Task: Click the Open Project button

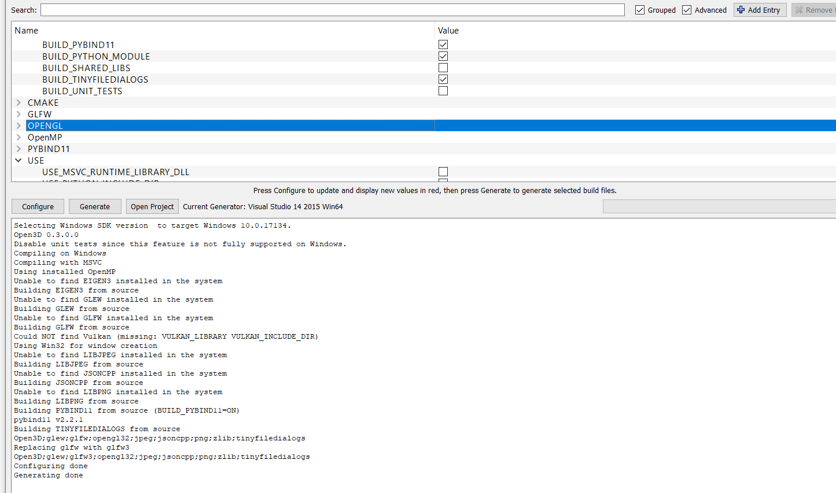Action: point(152,206)
